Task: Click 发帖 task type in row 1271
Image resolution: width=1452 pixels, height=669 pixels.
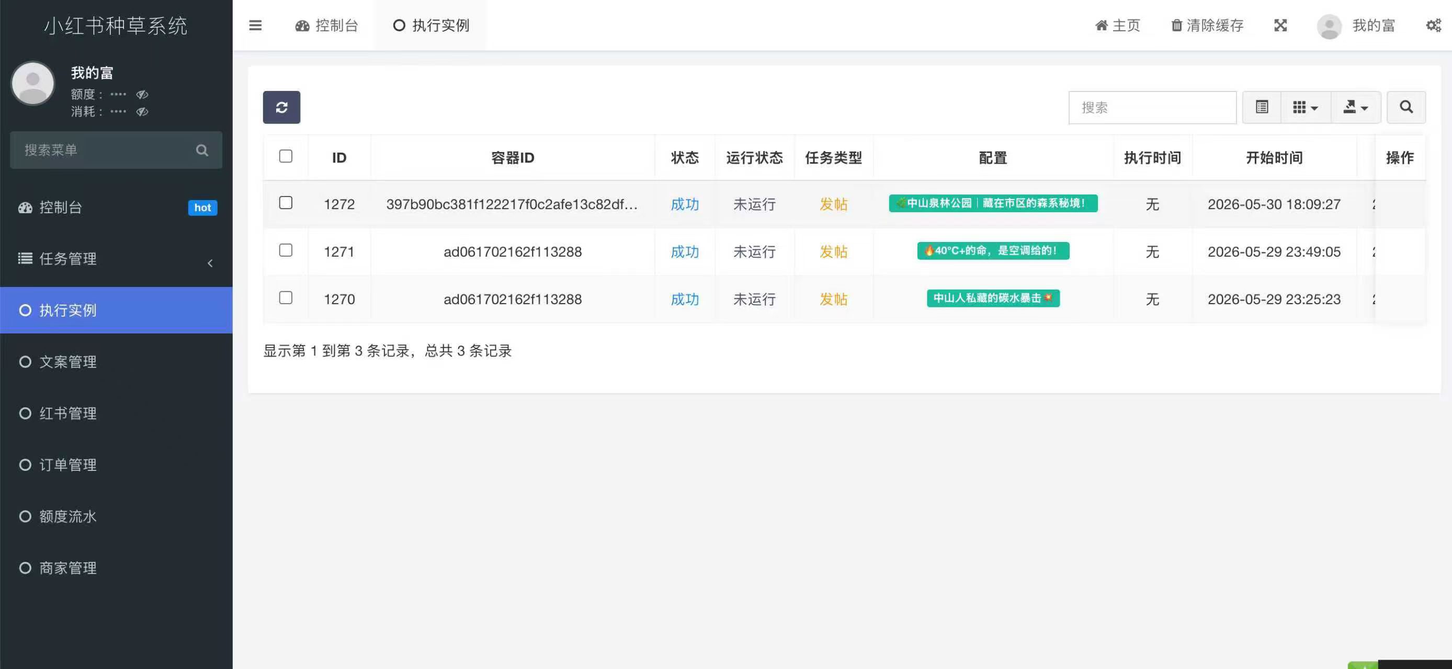Action: [x=833, y=252]
